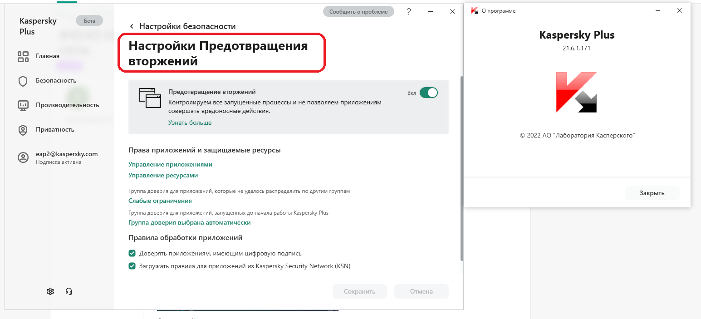The width and height of the screenshot is (701, 319).
Task: Click the Безопасность shield icon
Action: point(23,81)
